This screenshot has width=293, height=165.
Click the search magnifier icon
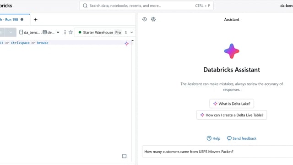[85, 5]
